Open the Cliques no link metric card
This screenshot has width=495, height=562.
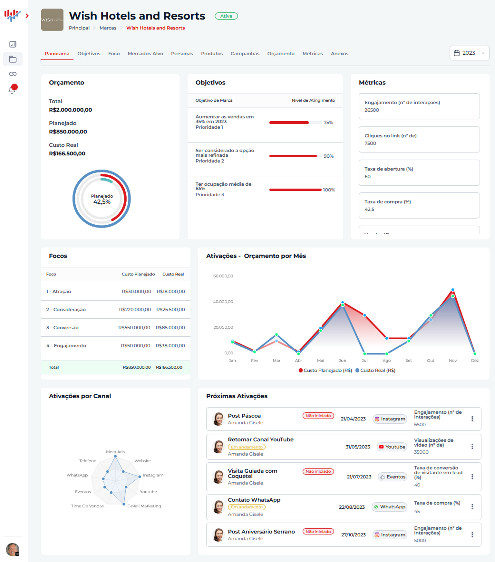[419, 139]
